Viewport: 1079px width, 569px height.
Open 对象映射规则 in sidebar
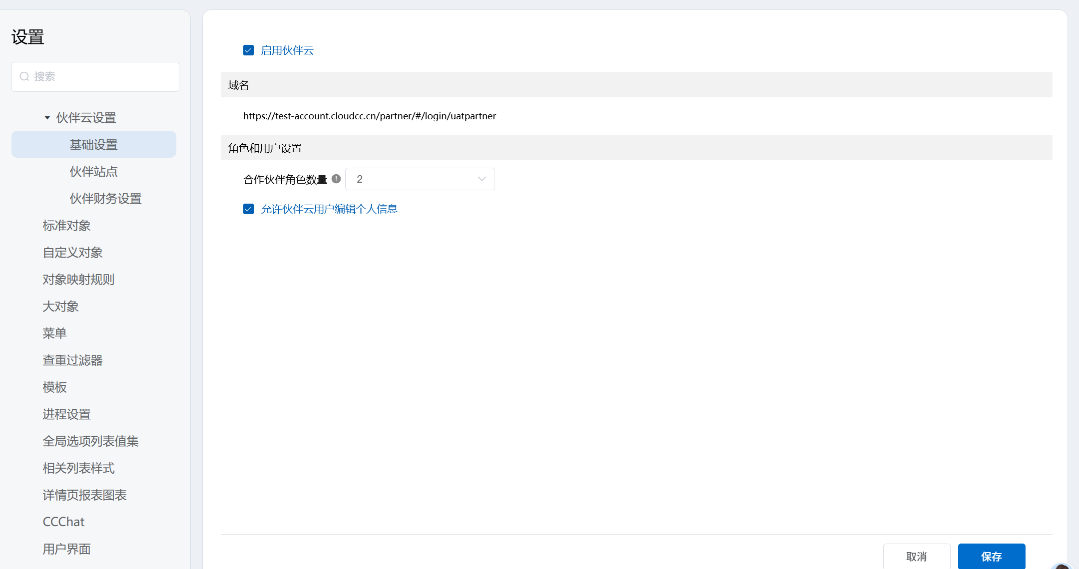pyautogui.click(x=78, y=280)
